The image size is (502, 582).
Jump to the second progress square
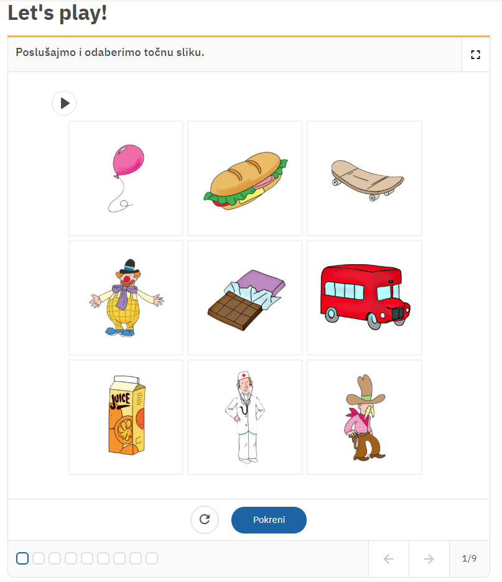tap(39, 558)
